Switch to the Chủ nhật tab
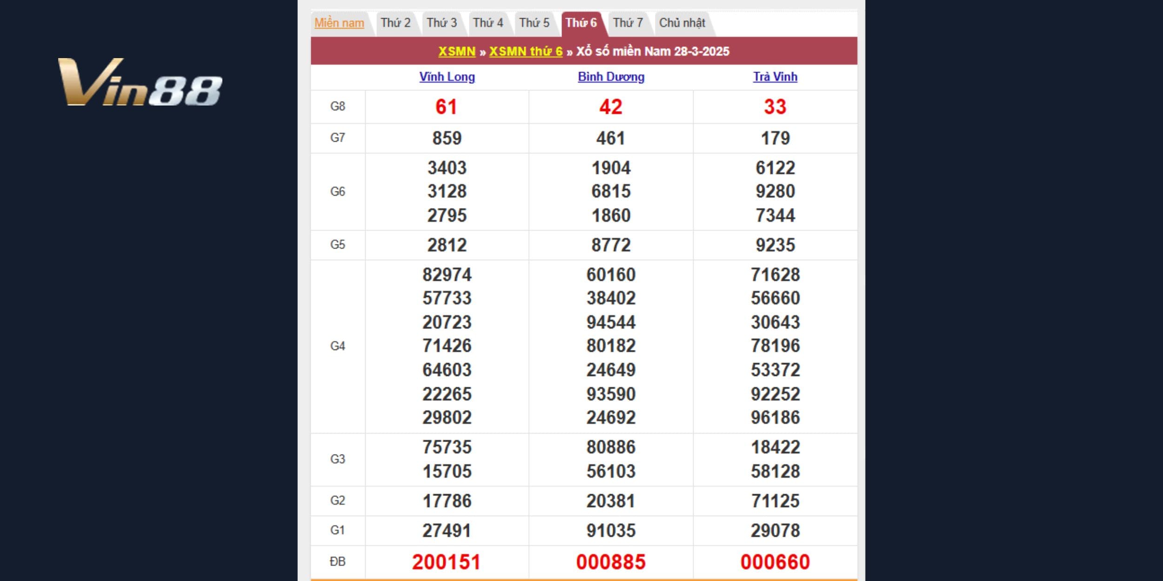This screenshot has width=1163, height=581. 682,23
